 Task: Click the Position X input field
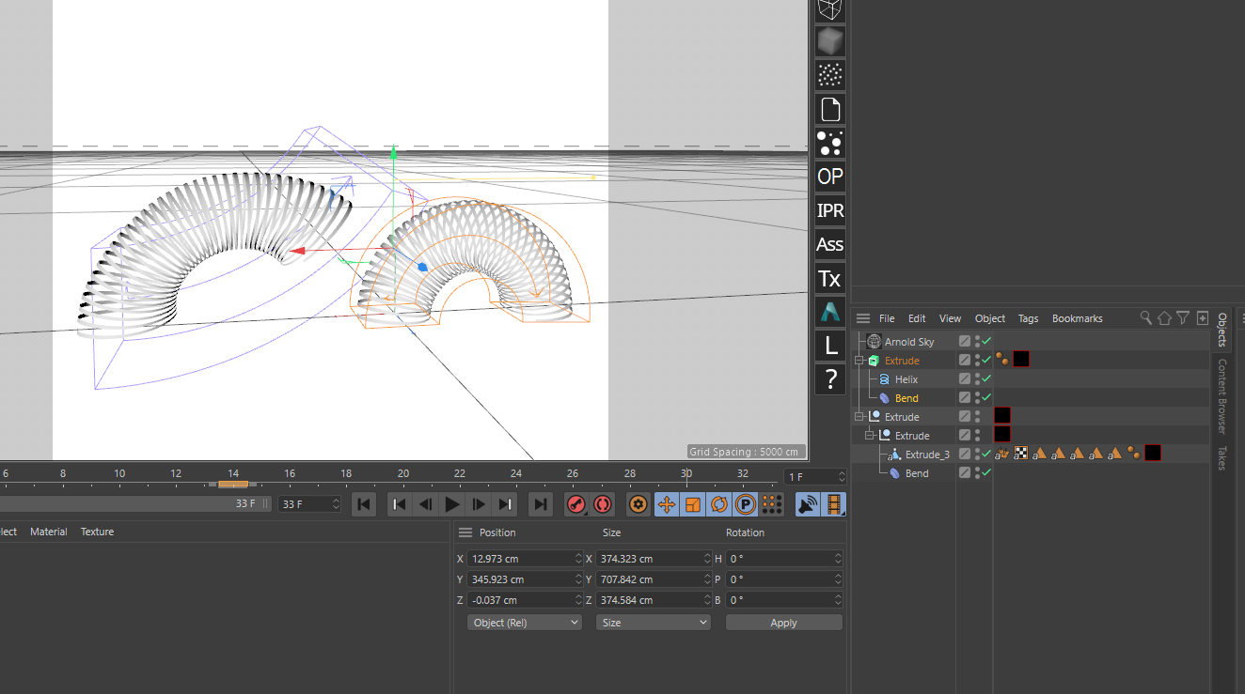521,559
